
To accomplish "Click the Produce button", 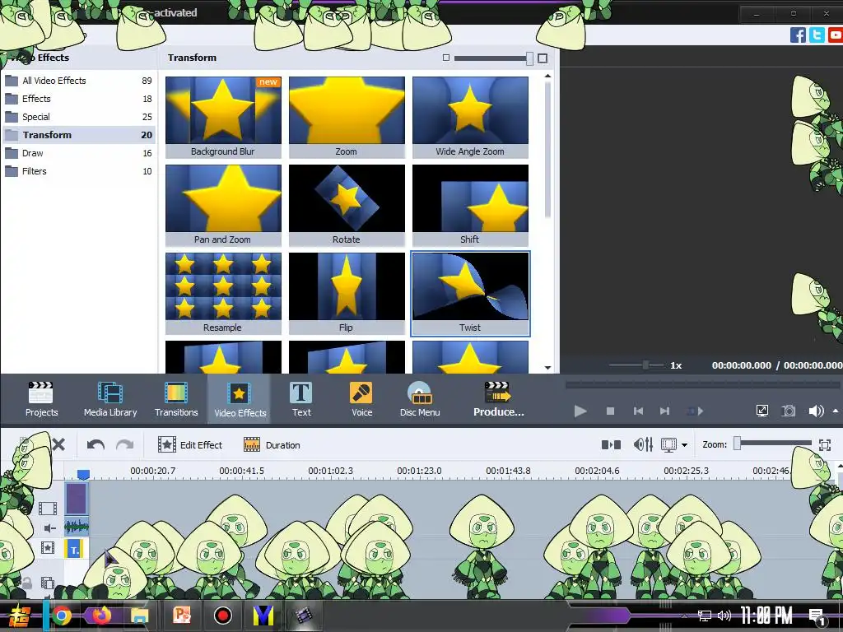I will [x=498, y=399].
